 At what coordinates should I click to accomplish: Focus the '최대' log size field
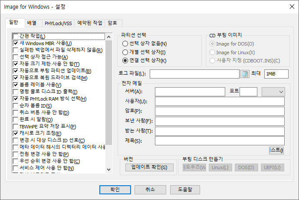pyautogui.click(x=276, y=74)
